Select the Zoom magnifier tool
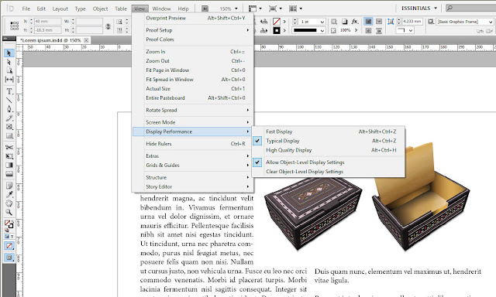Viewport: 496px width, 297px height. tap(9, 212)
